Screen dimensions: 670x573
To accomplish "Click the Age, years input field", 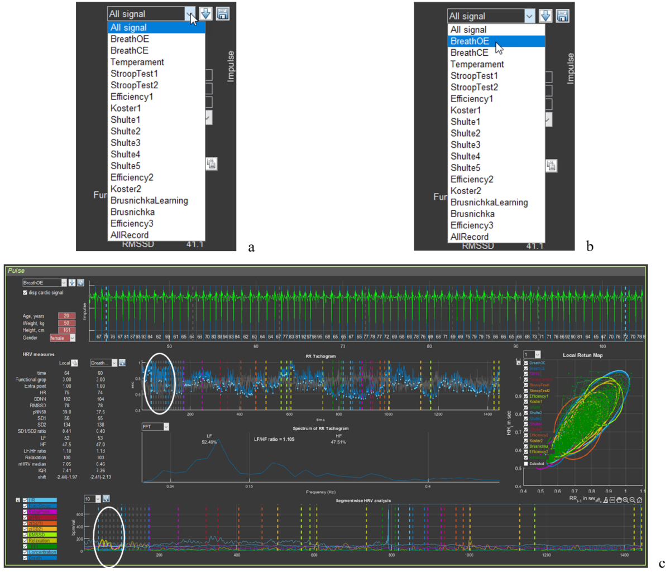I will click(x=66, y=316).
